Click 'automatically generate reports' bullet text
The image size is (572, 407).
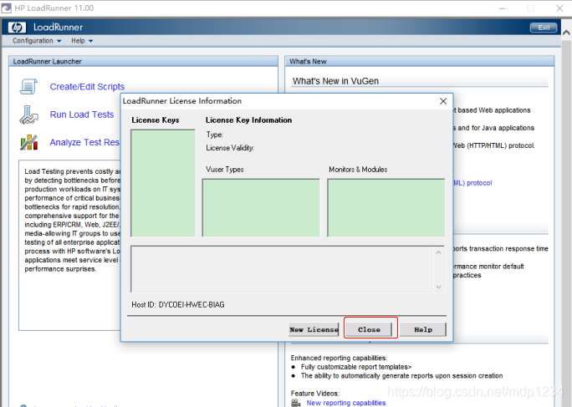pos(401,375)
